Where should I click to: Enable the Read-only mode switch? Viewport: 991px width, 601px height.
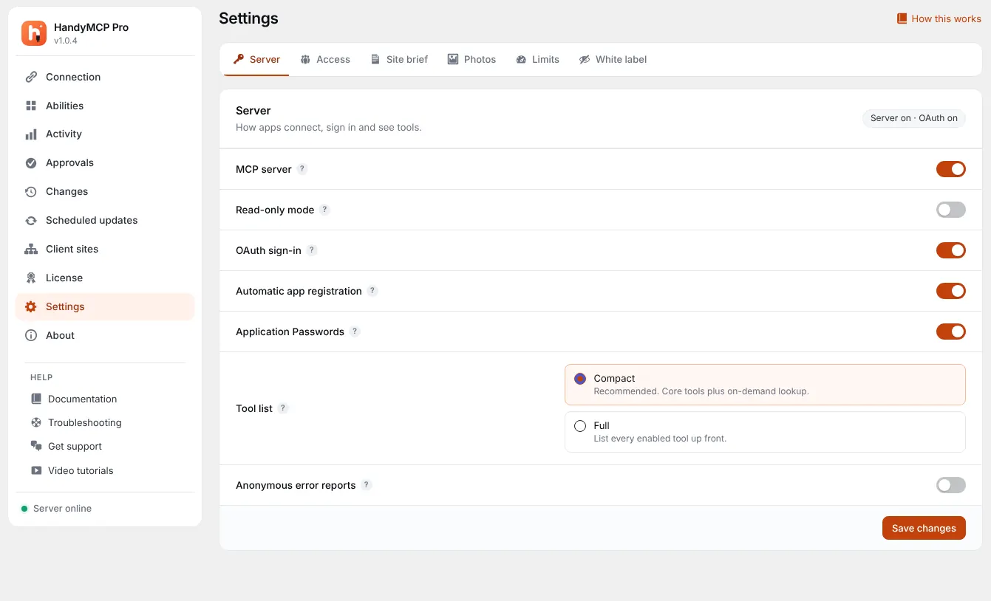(x=950, y=210)
